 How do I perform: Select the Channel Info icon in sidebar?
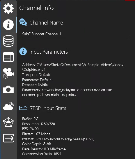(8, 25)
